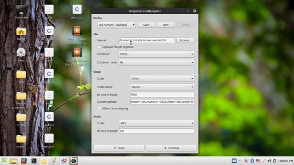The image size is (294, 165).
Task: Select the seeken folder on desktop
Action: pos(21,139)
